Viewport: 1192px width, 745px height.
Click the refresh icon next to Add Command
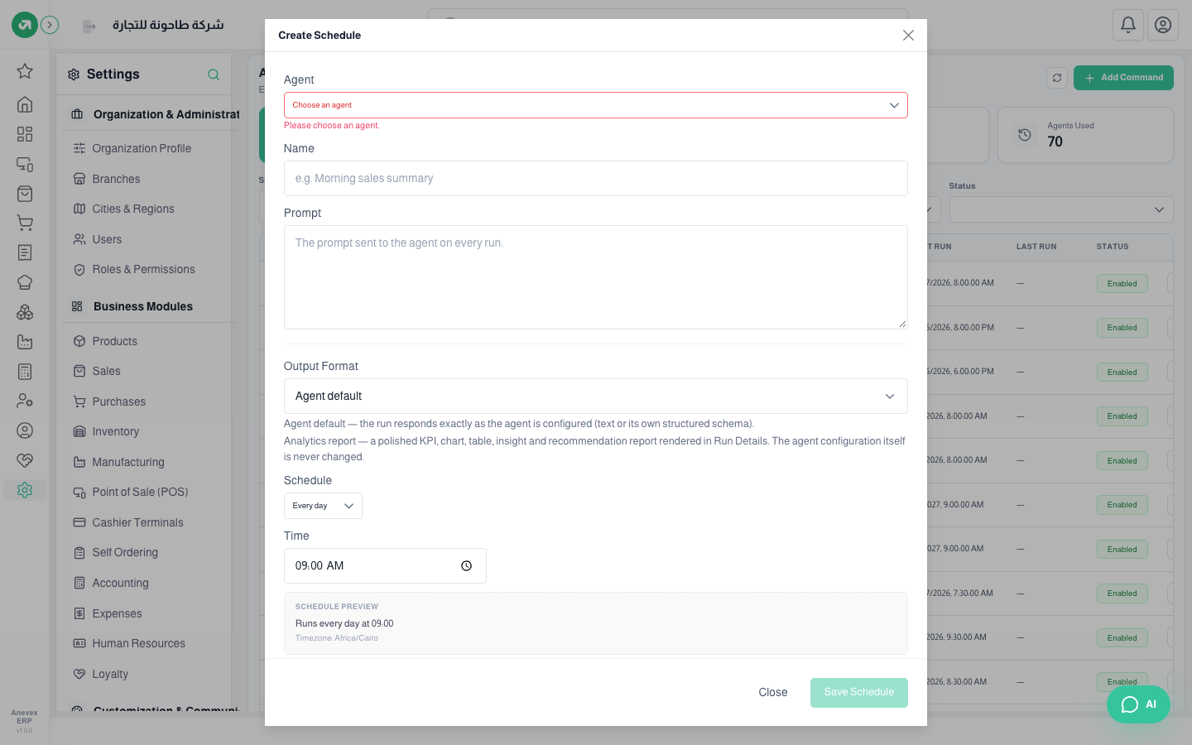pyautogui.click(x=1057, y=78)
